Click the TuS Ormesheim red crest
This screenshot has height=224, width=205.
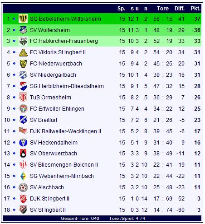point(23,97)
